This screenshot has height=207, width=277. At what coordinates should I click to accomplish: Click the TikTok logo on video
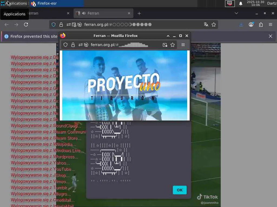(207, 197)
